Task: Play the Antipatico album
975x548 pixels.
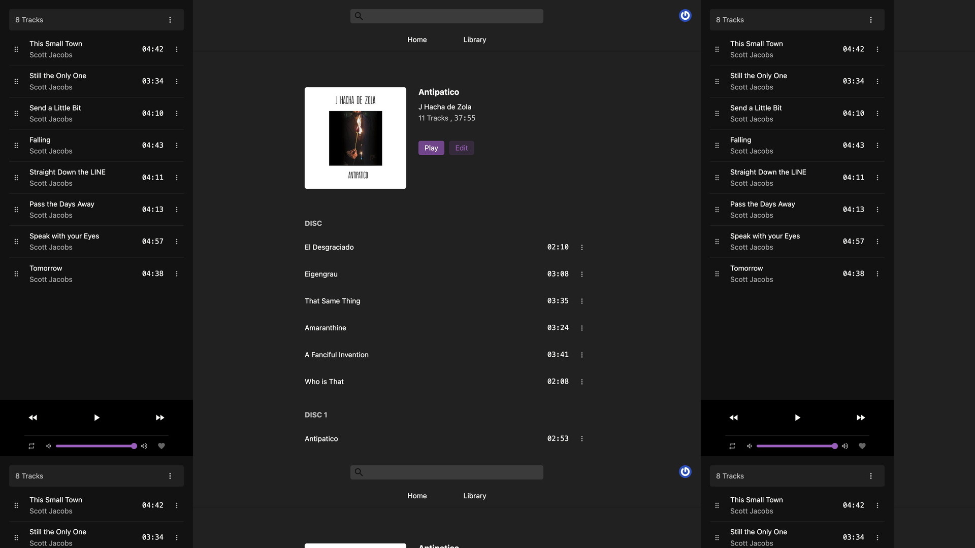Action: click(431, 148)
